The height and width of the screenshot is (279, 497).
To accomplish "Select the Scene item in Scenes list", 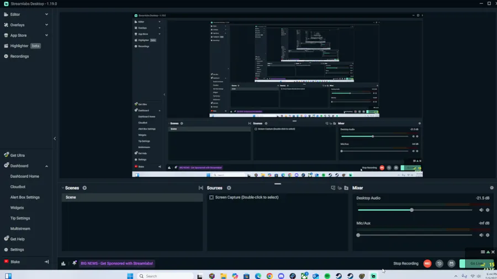I will click(x=132, y=197).
